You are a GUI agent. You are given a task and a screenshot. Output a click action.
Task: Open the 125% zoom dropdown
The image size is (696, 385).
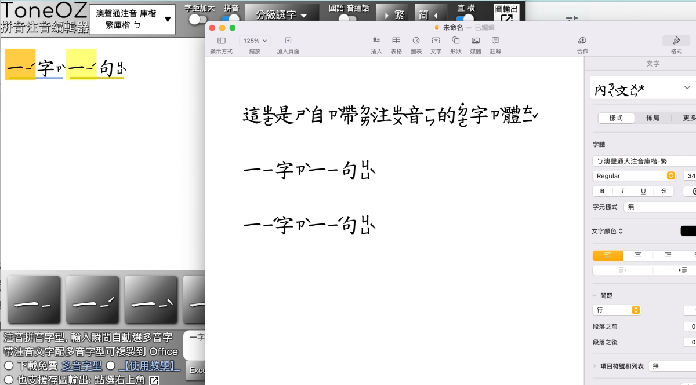point(255,41)
